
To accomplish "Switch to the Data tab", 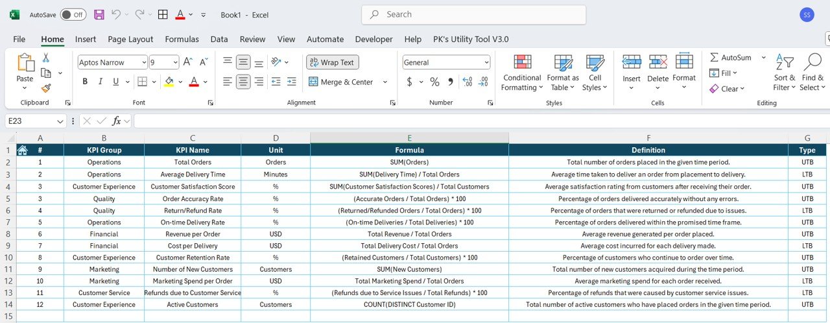I will pos(219,39).
